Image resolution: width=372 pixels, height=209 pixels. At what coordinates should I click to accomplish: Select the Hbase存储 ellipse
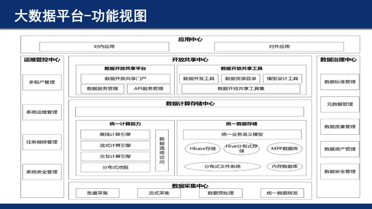click(x=203, y=148)
